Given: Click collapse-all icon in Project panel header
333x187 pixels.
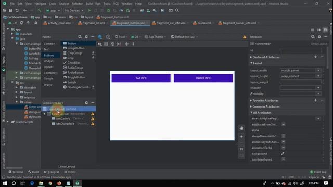Looking at the screenshot, I should [28, 23].
